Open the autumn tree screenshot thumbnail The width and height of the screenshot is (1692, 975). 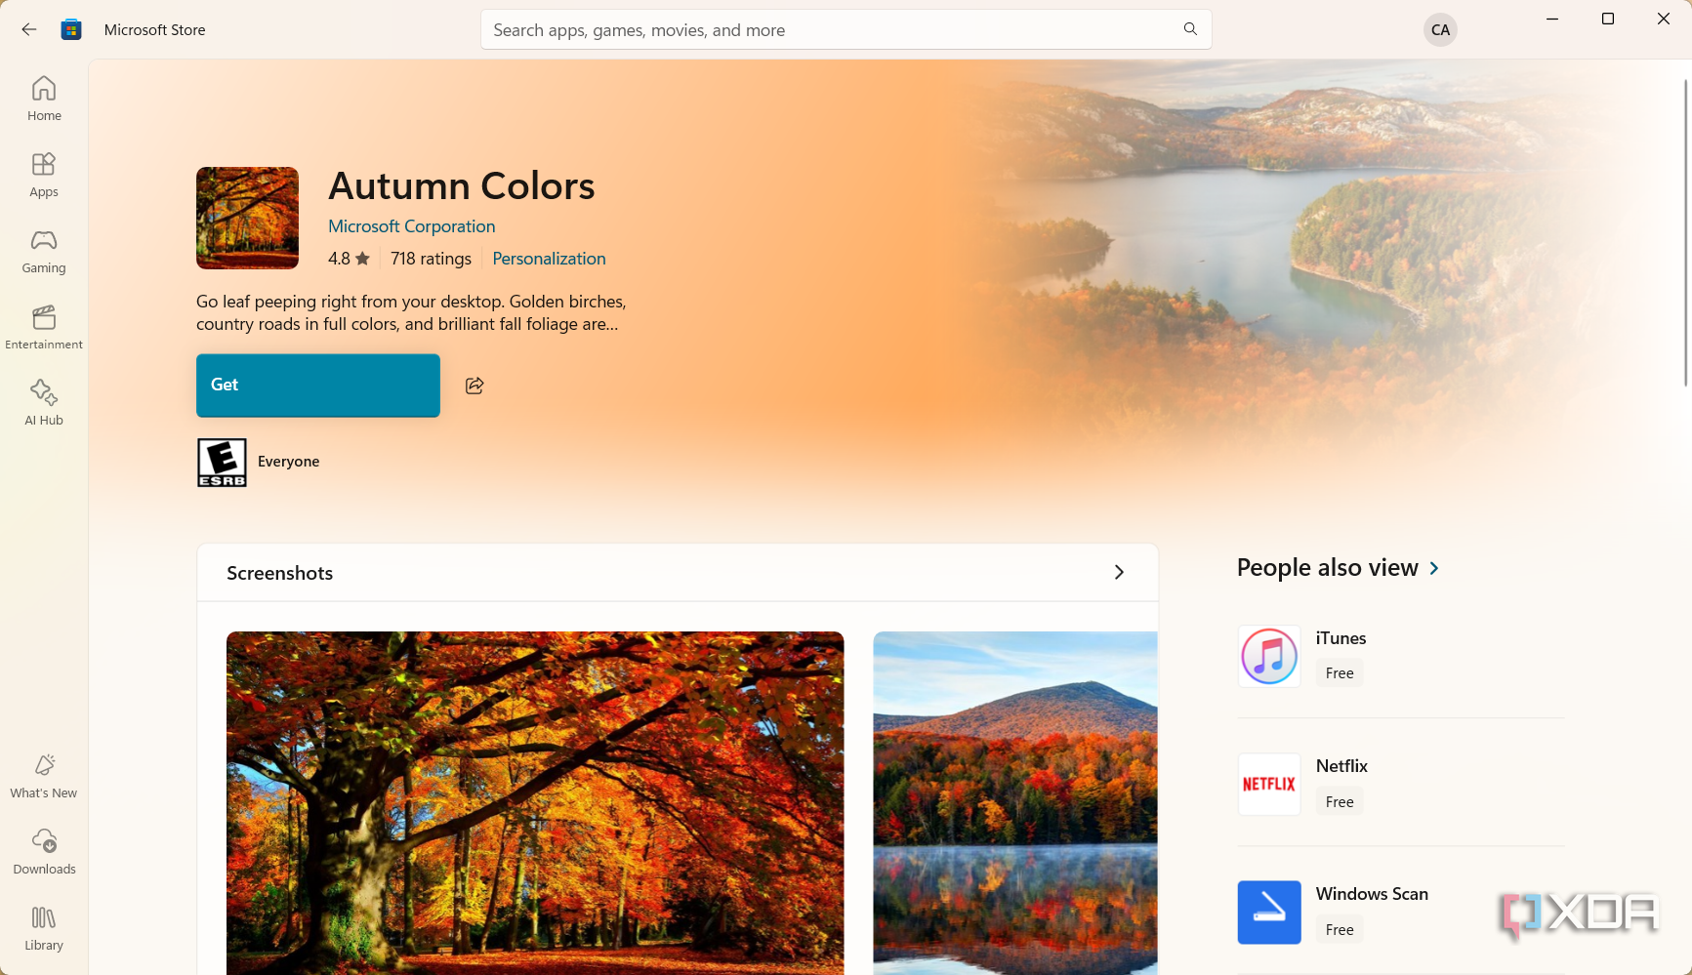pos(535,802)
